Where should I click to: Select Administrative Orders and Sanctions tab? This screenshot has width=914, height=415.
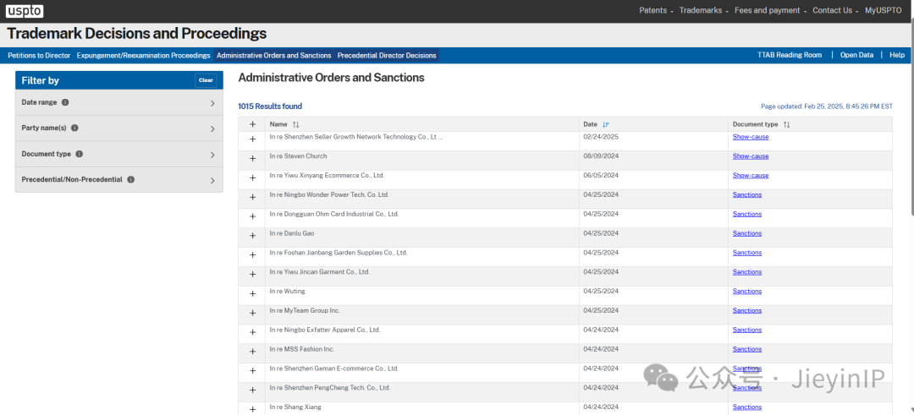274,55
